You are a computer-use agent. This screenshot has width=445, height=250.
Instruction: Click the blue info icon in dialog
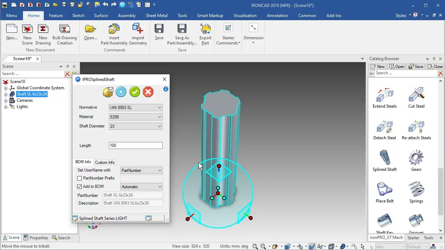(x=166, y=89)
